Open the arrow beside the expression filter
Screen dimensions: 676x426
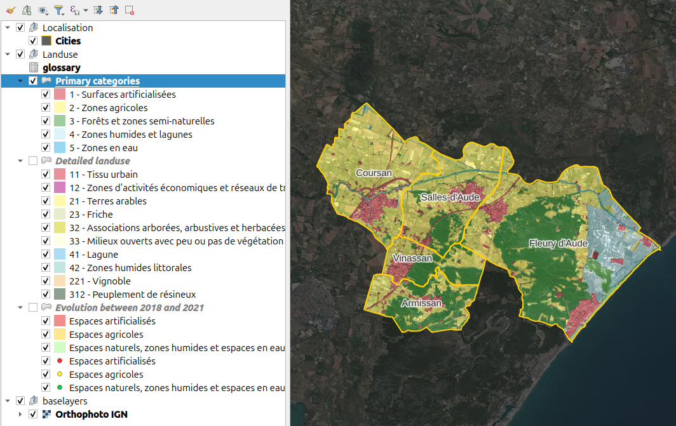pyautogui.click(x=86, y=10)
